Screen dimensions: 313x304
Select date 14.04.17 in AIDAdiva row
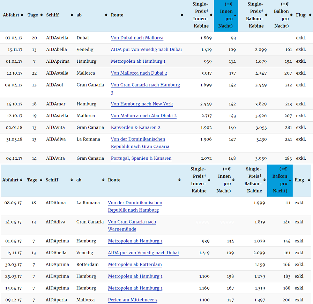[13, 222]
